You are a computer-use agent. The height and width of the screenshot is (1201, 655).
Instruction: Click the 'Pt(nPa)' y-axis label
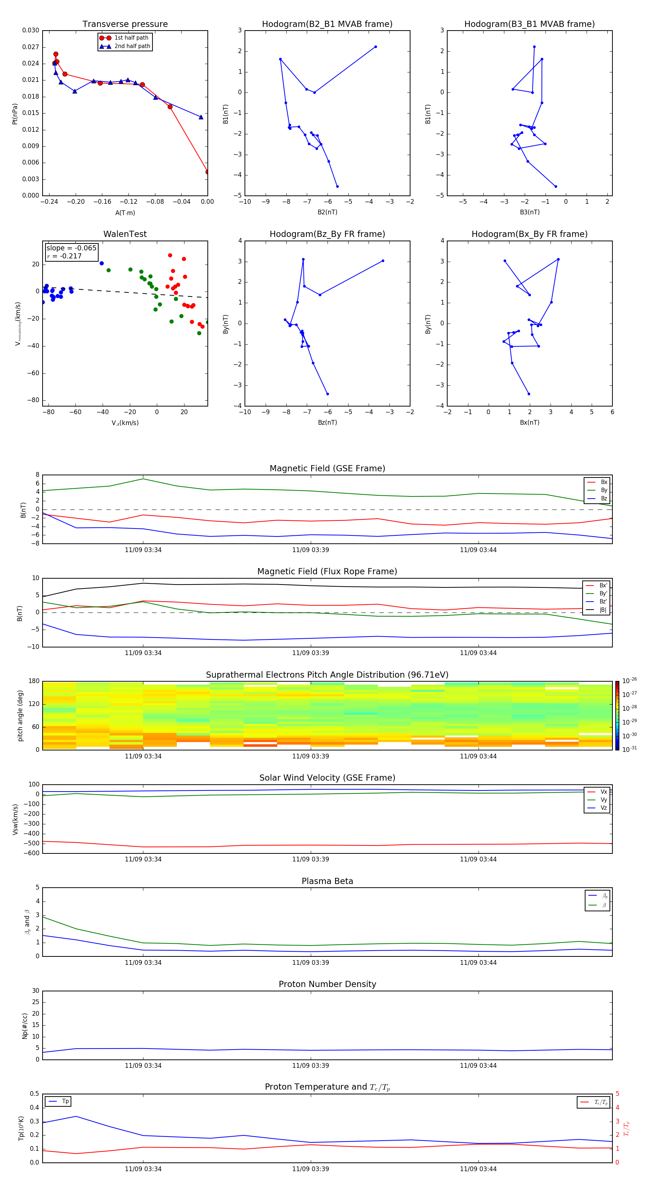coord(15,114)
